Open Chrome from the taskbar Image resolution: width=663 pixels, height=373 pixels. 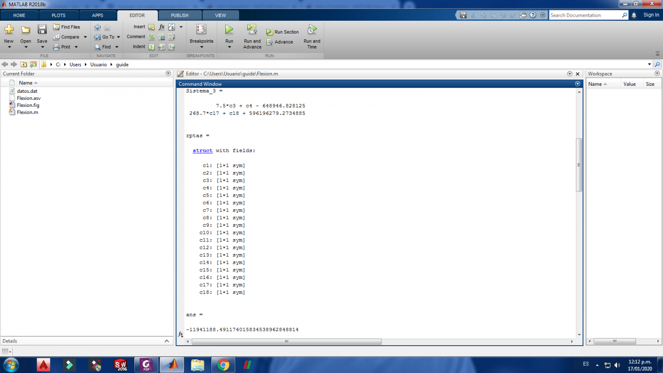(x=223, y=365)
